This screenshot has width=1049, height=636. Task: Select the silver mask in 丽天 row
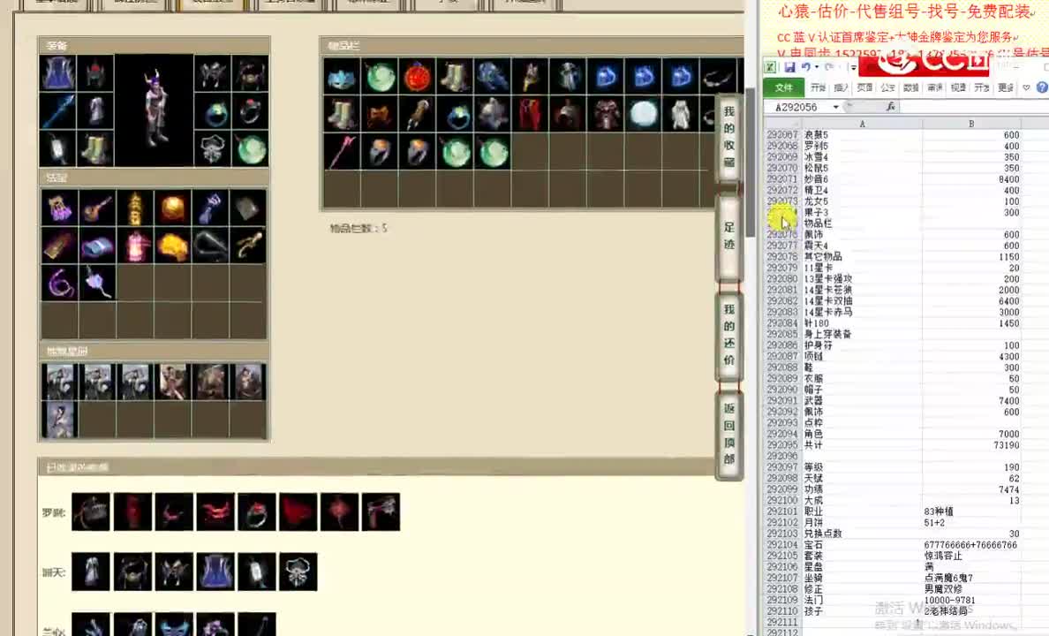(298, 572)
